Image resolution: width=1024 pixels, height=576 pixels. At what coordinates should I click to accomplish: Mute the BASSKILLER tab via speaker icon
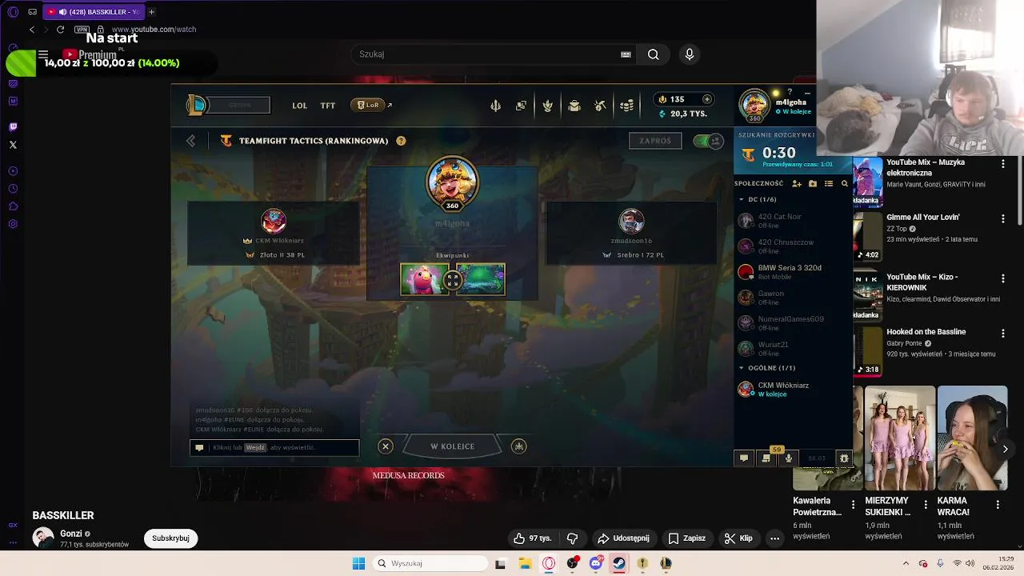pyautogui.click(x=62, y=12)
